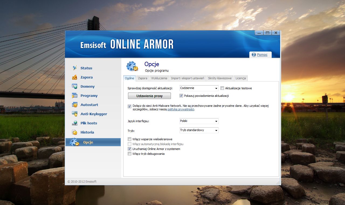
Task: Uncheck Pokazuj powiadomienia aktualizacji
Action: [181, 96]
